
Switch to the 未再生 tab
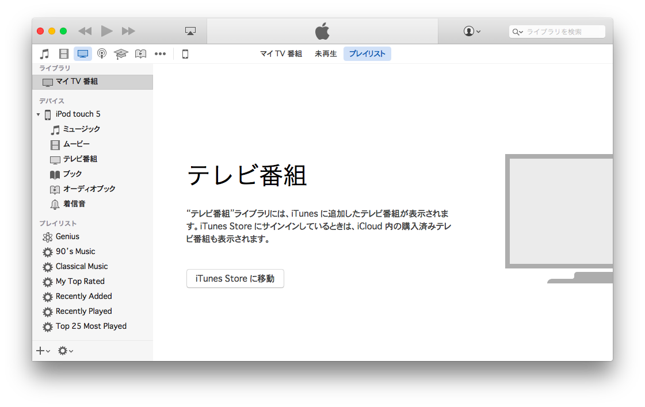point(326,54)
